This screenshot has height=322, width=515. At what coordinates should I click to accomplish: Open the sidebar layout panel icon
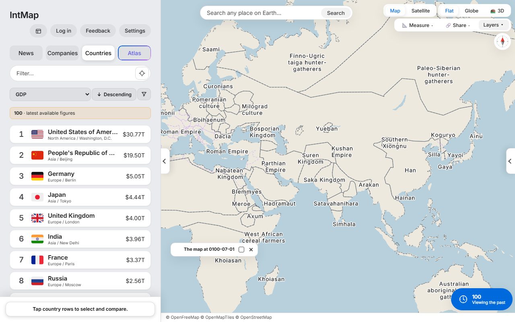38,31
